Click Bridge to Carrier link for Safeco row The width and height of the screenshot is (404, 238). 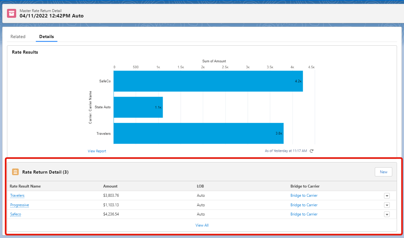pyautogui.click(x=304, y=214)
